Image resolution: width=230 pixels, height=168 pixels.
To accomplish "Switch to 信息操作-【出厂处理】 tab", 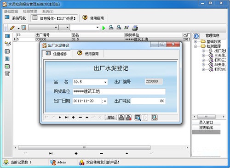I will click(55, 18).
